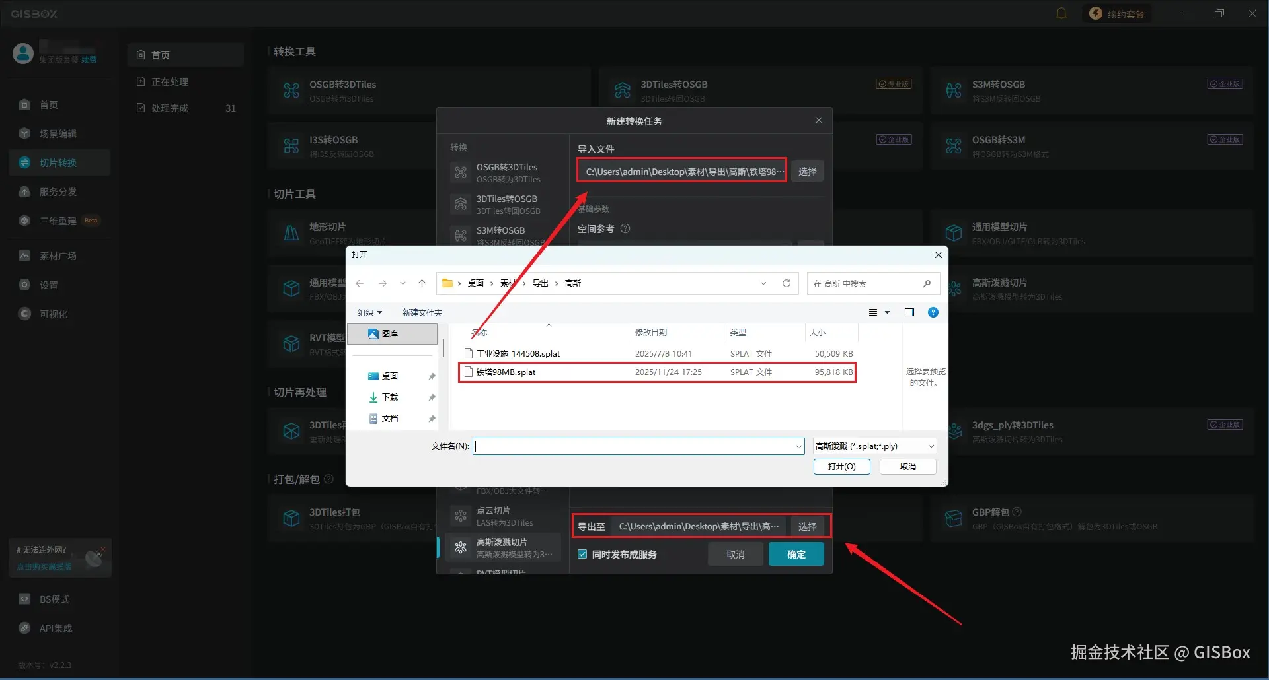Select 高斯泼溅切片 in the task dialog list

(504, 548)
